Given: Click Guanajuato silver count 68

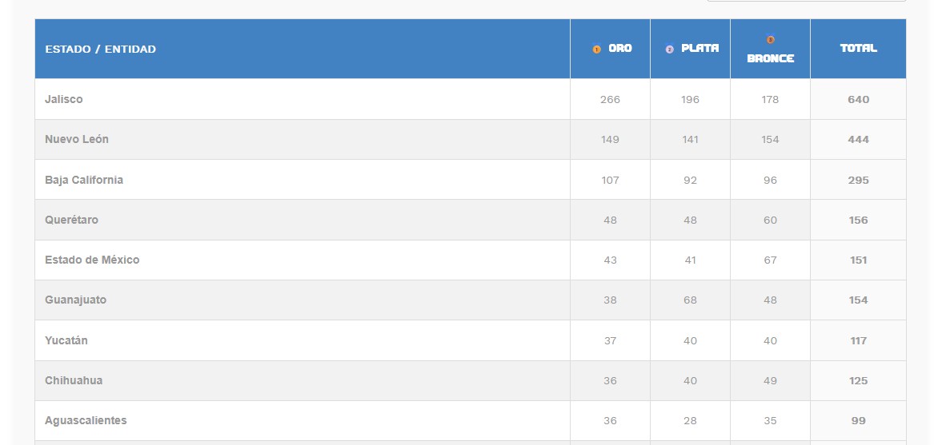Looking at the screenshot, I should tap(691, 300).
